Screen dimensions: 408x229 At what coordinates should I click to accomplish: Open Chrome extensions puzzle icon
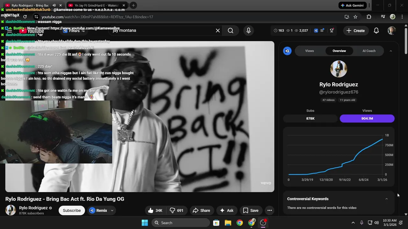[369, 17]
